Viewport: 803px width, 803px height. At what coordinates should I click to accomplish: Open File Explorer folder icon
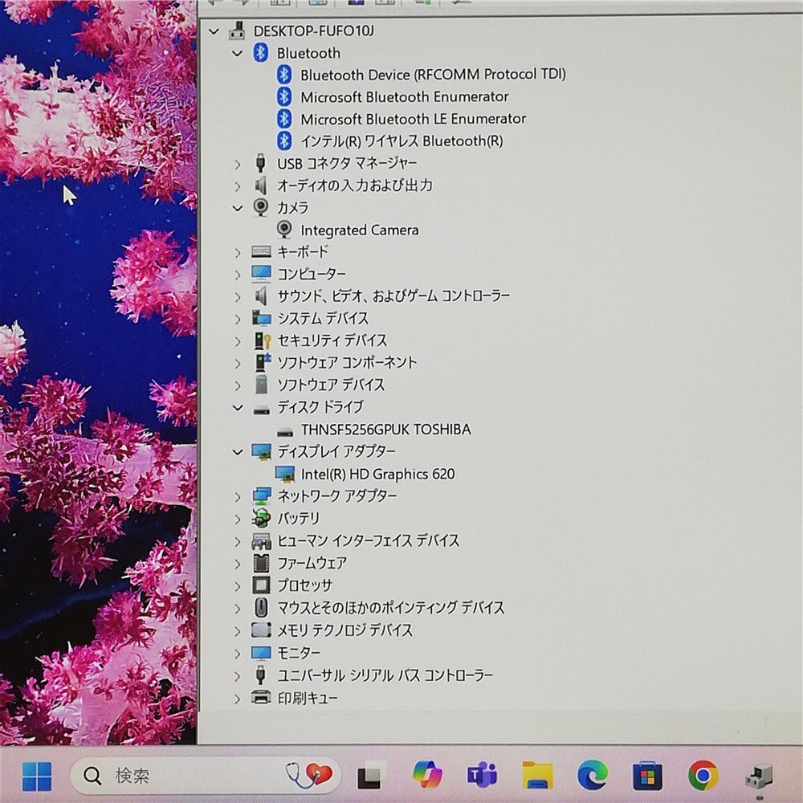[537, 776]
